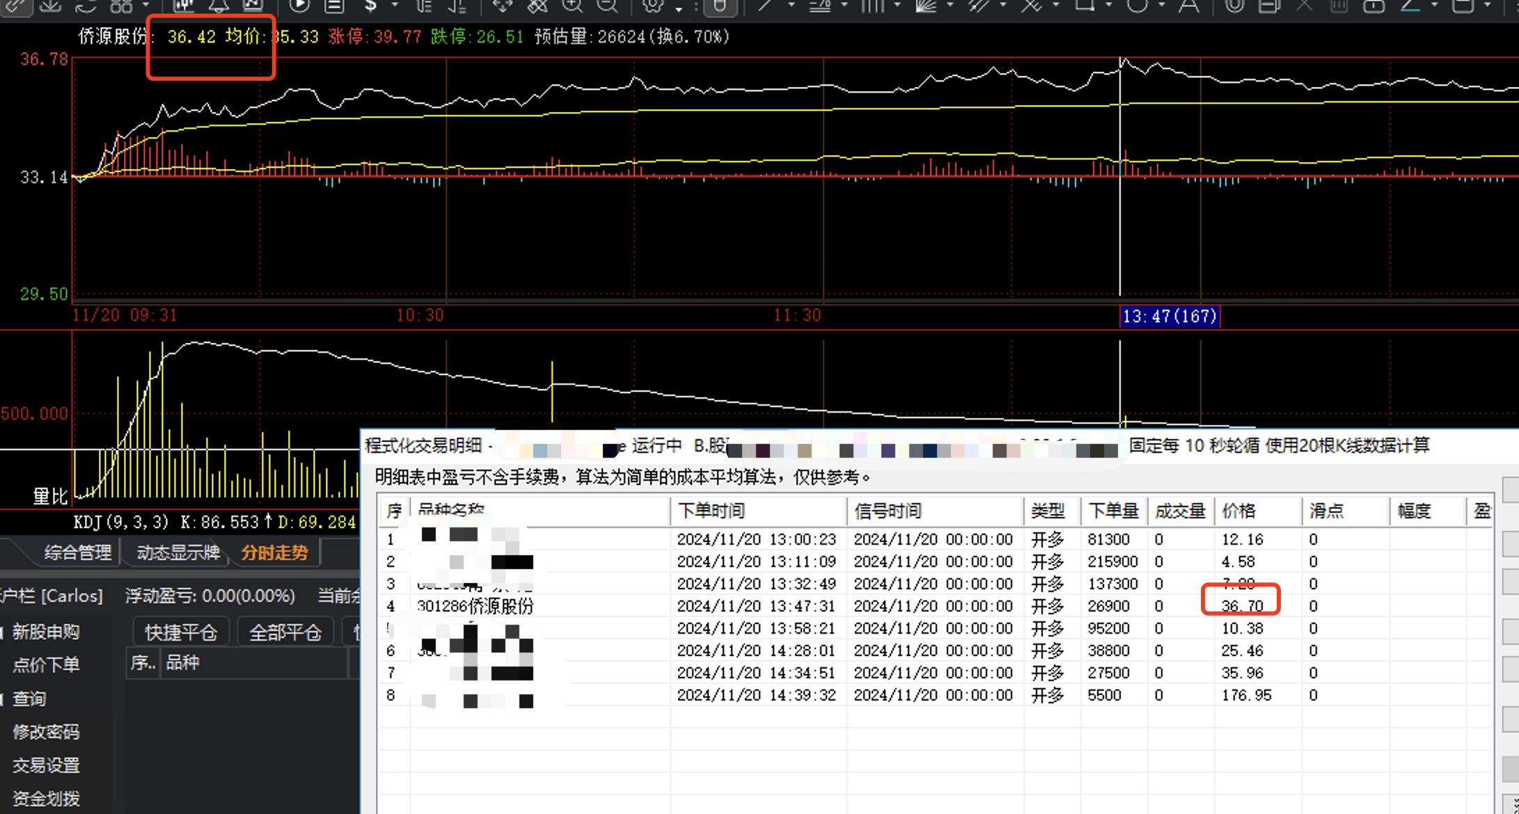Click the zoom in magnifier icon
Viewport: 1519px width, 814px height.
pyautogui.click(x=572, y=6)
